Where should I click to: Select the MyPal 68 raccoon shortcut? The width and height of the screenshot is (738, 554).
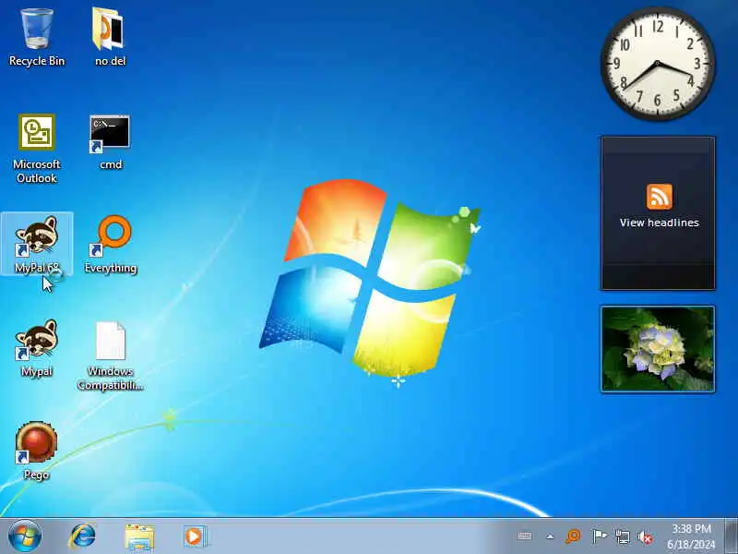tap(37, 244)
